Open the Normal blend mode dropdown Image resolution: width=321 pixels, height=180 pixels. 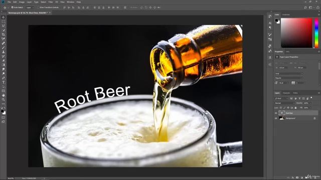(x=284, y=103)
